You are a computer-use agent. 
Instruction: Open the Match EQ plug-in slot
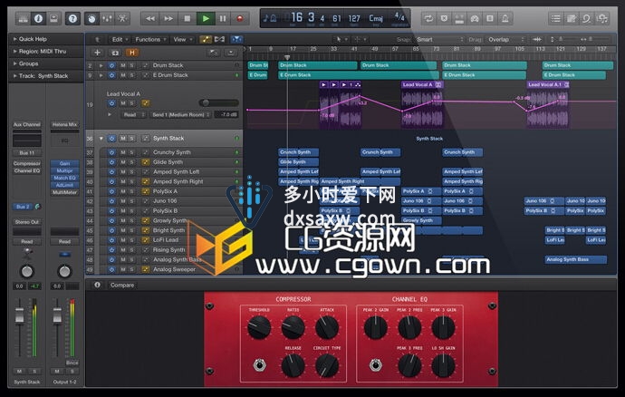point(64,178)
